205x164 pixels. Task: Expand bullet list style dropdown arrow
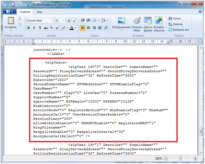tap(98, 20)
